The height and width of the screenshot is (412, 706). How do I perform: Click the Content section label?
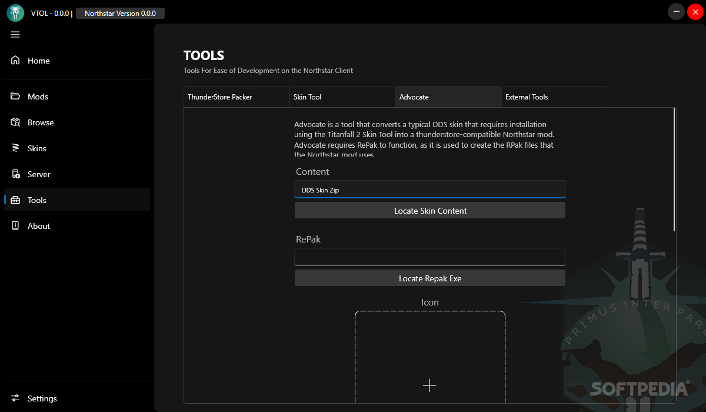tap(312, 172)
